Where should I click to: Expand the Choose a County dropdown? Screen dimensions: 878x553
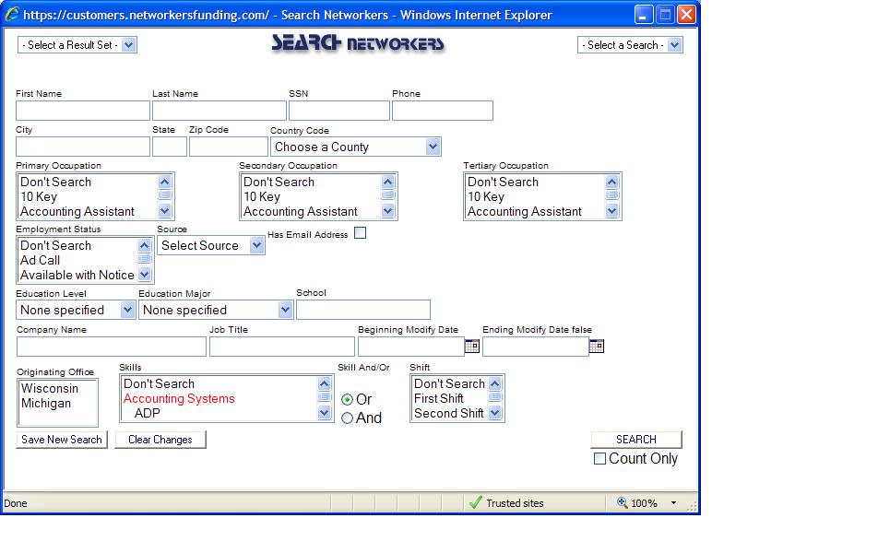tap(356, 147)
